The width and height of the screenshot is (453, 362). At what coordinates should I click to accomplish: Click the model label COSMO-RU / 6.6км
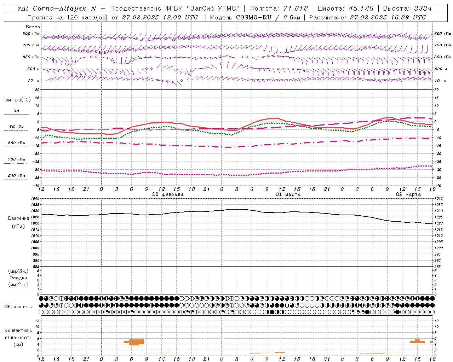point(268,17)
